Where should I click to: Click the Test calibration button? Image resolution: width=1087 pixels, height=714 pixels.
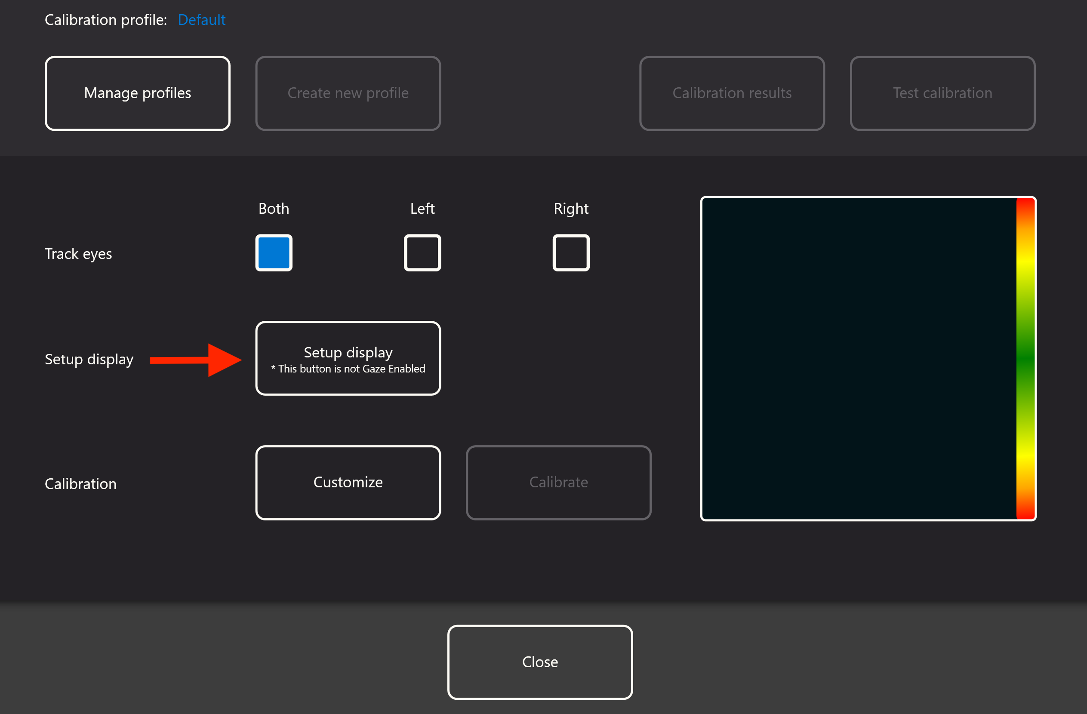pos(942,93)
